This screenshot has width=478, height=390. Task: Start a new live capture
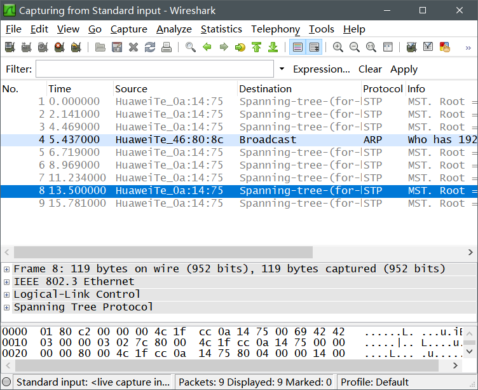click(x=43, y=47)
